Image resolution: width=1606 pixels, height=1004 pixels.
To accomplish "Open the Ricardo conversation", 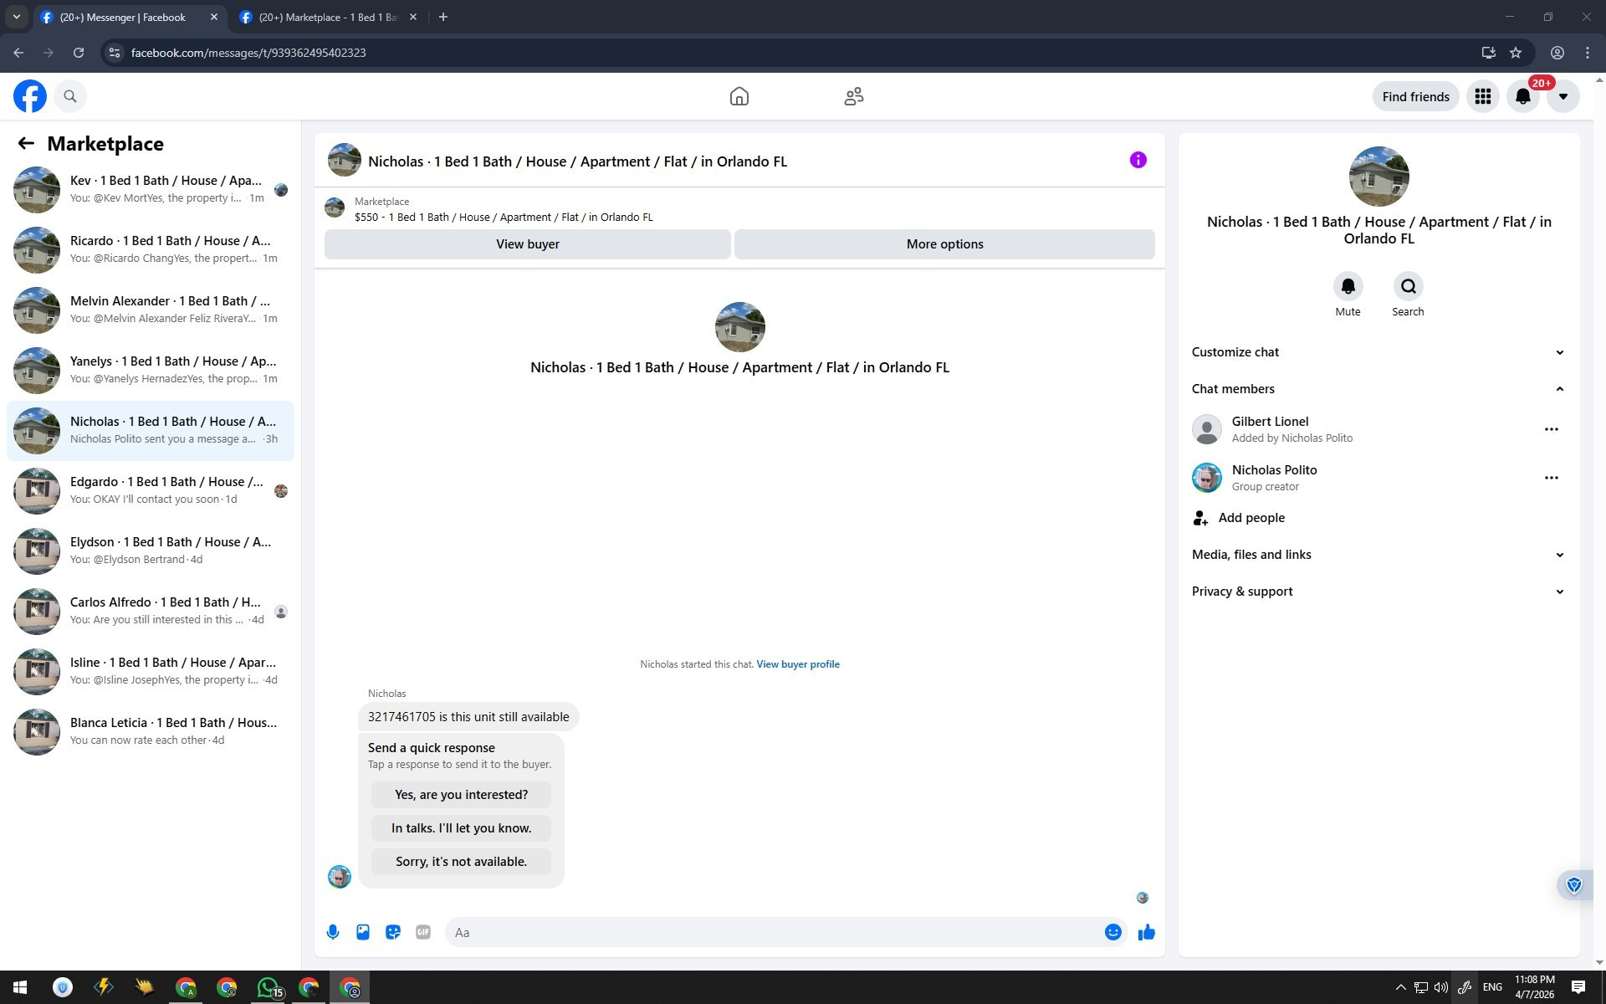I will [151, 250].
